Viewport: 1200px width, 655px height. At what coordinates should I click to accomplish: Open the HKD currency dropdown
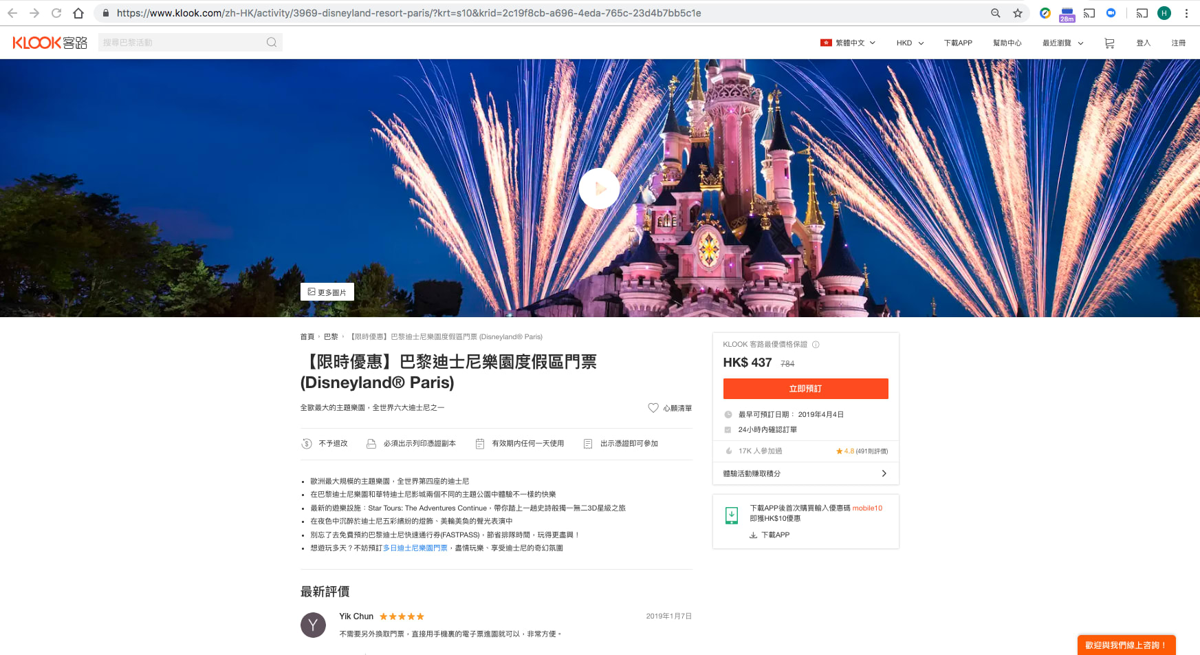(x=910, y=43)
